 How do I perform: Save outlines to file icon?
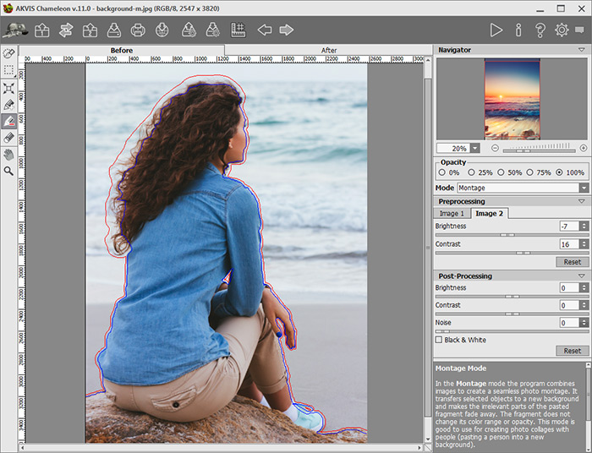213,30
